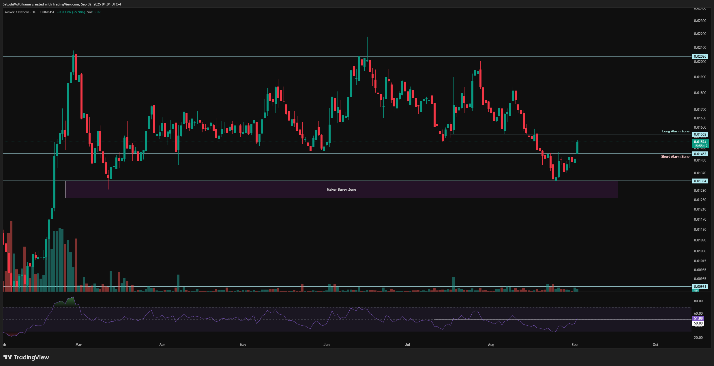
Task: Click the 0.01210 price scale label
Action: click(700, 209)
